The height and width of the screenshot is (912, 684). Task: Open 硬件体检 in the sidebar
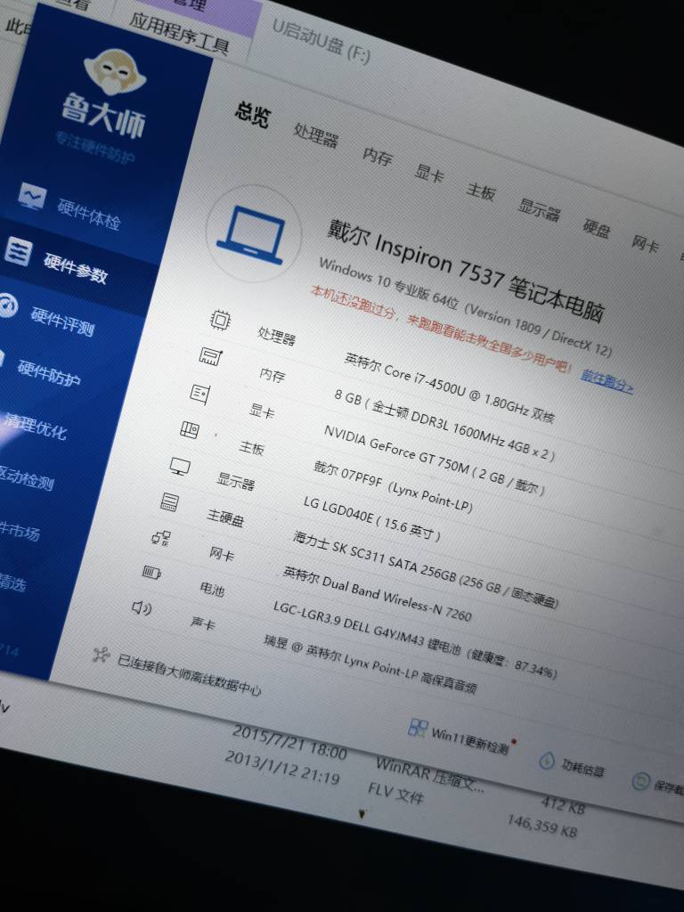tap(88, 214)
